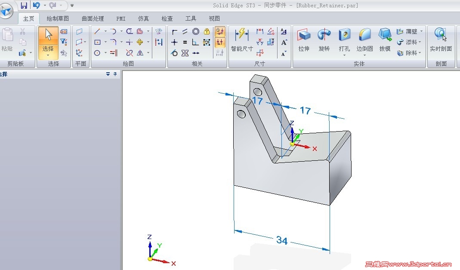Click the 34 dimension value
The image size is (460, 270).
click(282, 240)
